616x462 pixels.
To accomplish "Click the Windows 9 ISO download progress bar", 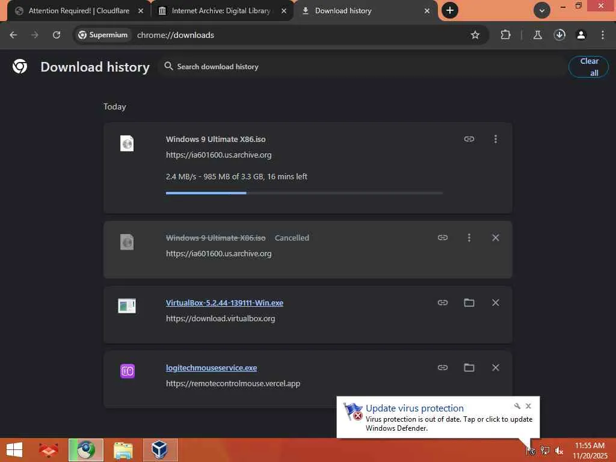I will pyautogui.click(x=304, y=193).
